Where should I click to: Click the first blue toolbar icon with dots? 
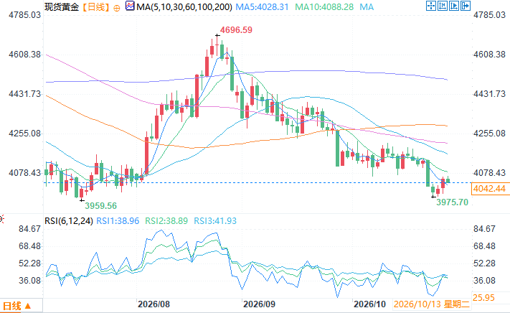tap(430, 6)
